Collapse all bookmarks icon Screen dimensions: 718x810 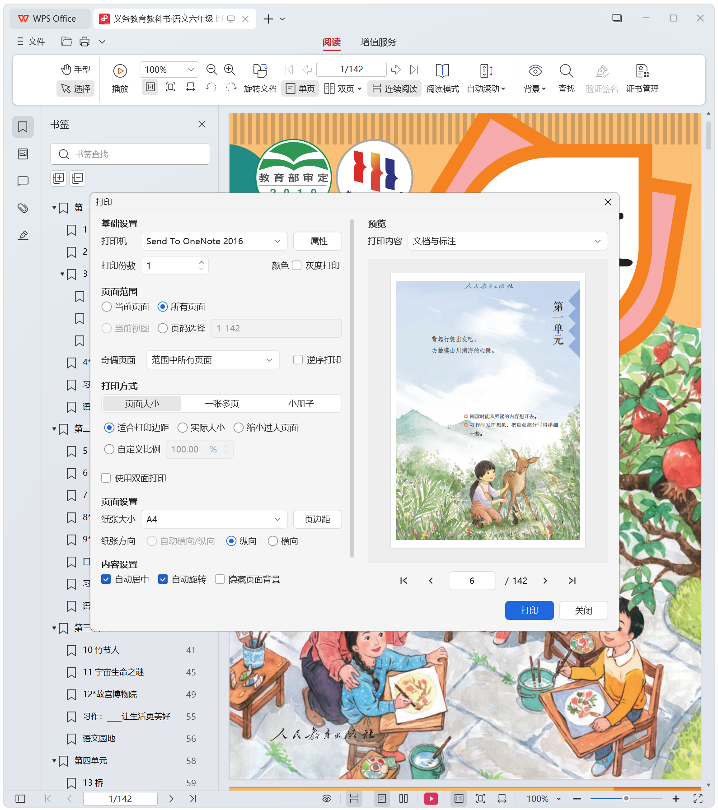click(77, 178)
